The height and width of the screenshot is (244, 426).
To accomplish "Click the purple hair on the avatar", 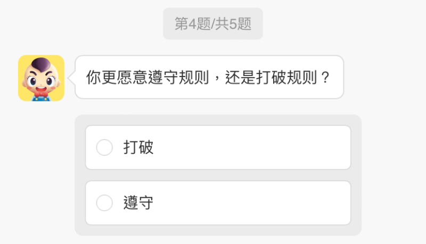I will tap(41, 65).
